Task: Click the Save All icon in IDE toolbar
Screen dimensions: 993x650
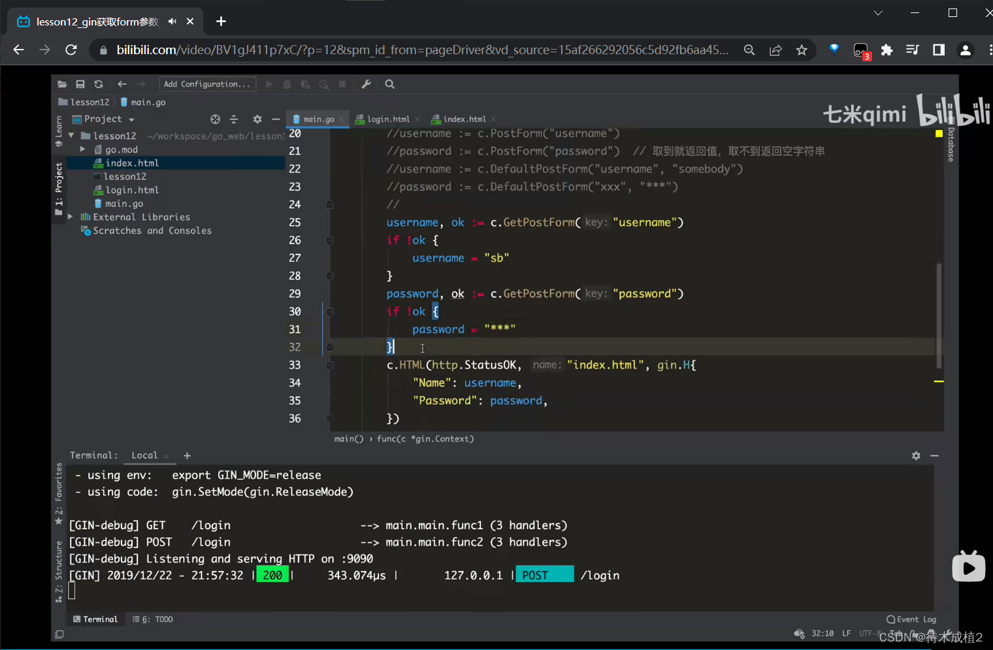Action: pos(80,84)
